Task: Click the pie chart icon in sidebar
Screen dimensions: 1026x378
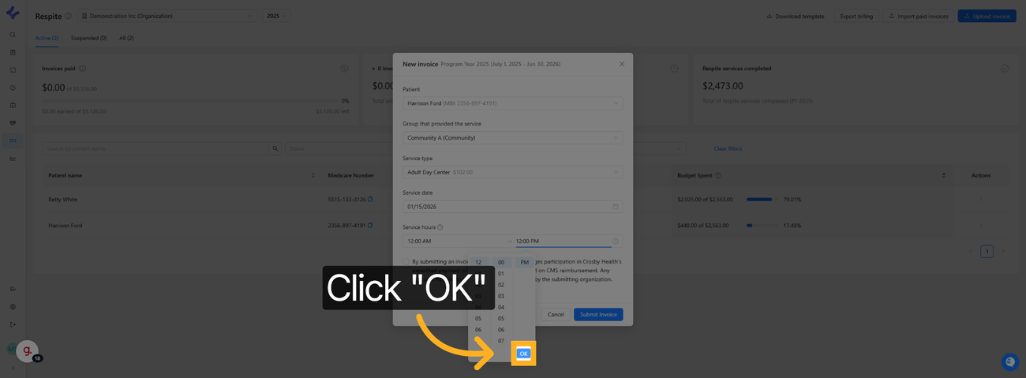Action: tap(13, 88)
